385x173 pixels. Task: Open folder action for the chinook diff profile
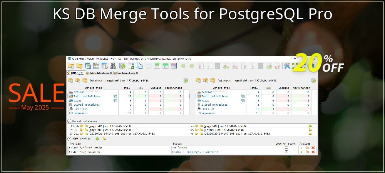tap(307, 148)
